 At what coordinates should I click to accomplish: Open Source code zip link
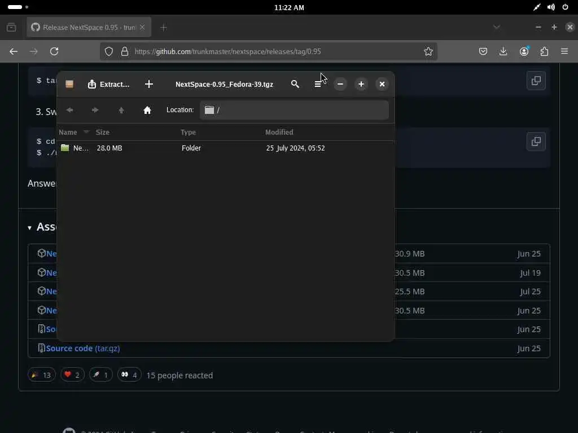pyautogui.click(x=51, y=329)
